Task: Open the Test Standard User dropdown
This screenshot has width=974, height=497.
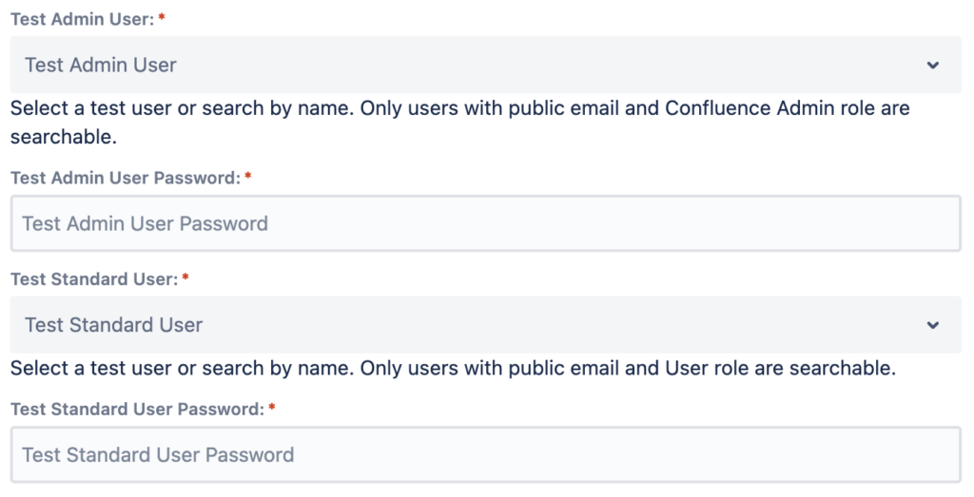Action: point(486,324)
